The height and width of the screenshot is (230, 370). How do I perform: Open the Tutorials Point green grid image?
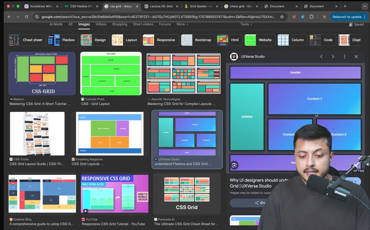[x=111, y=73]
